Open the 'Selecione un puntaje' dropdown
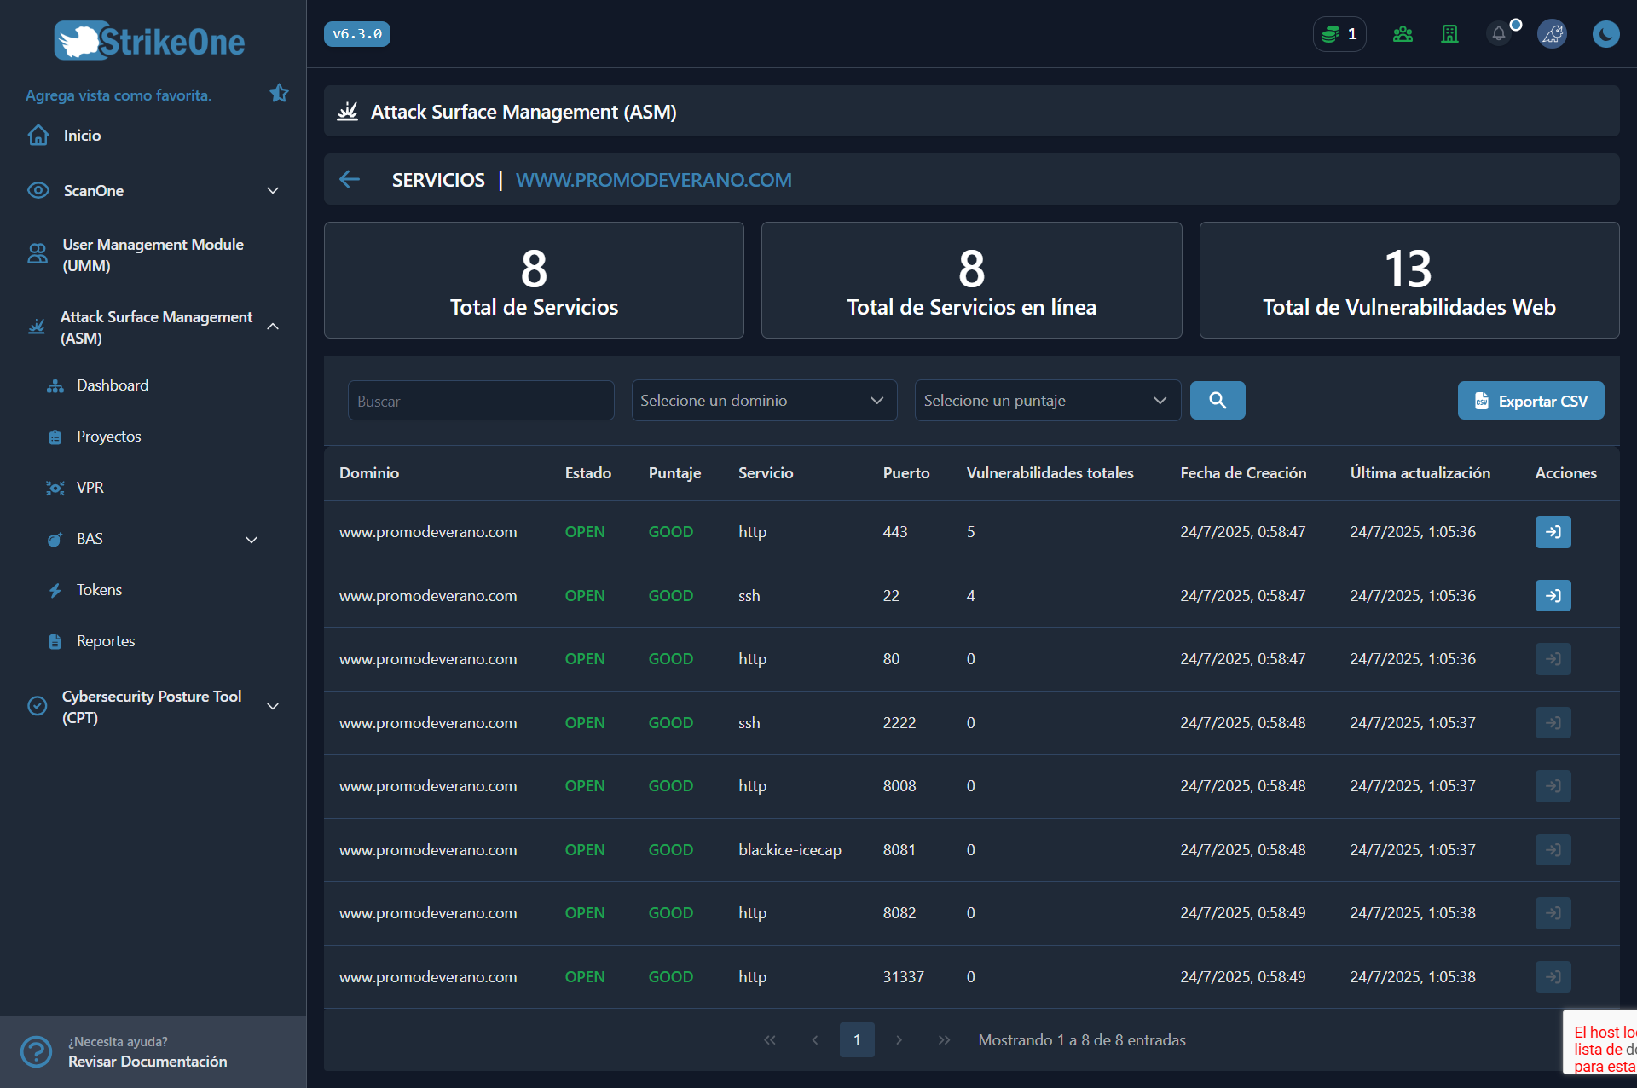Image resolution: width=1637 pixels, height=1088 pixels. pos(1046,400)
